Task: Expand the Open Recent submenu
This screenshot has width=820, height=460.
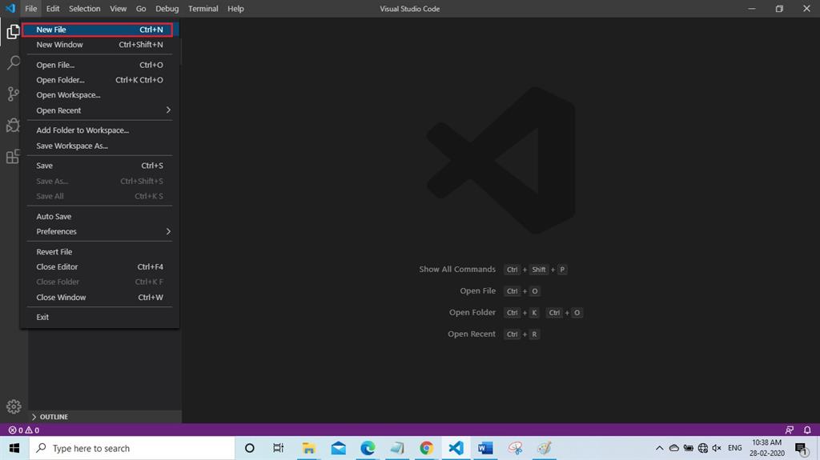Action: 99,110
